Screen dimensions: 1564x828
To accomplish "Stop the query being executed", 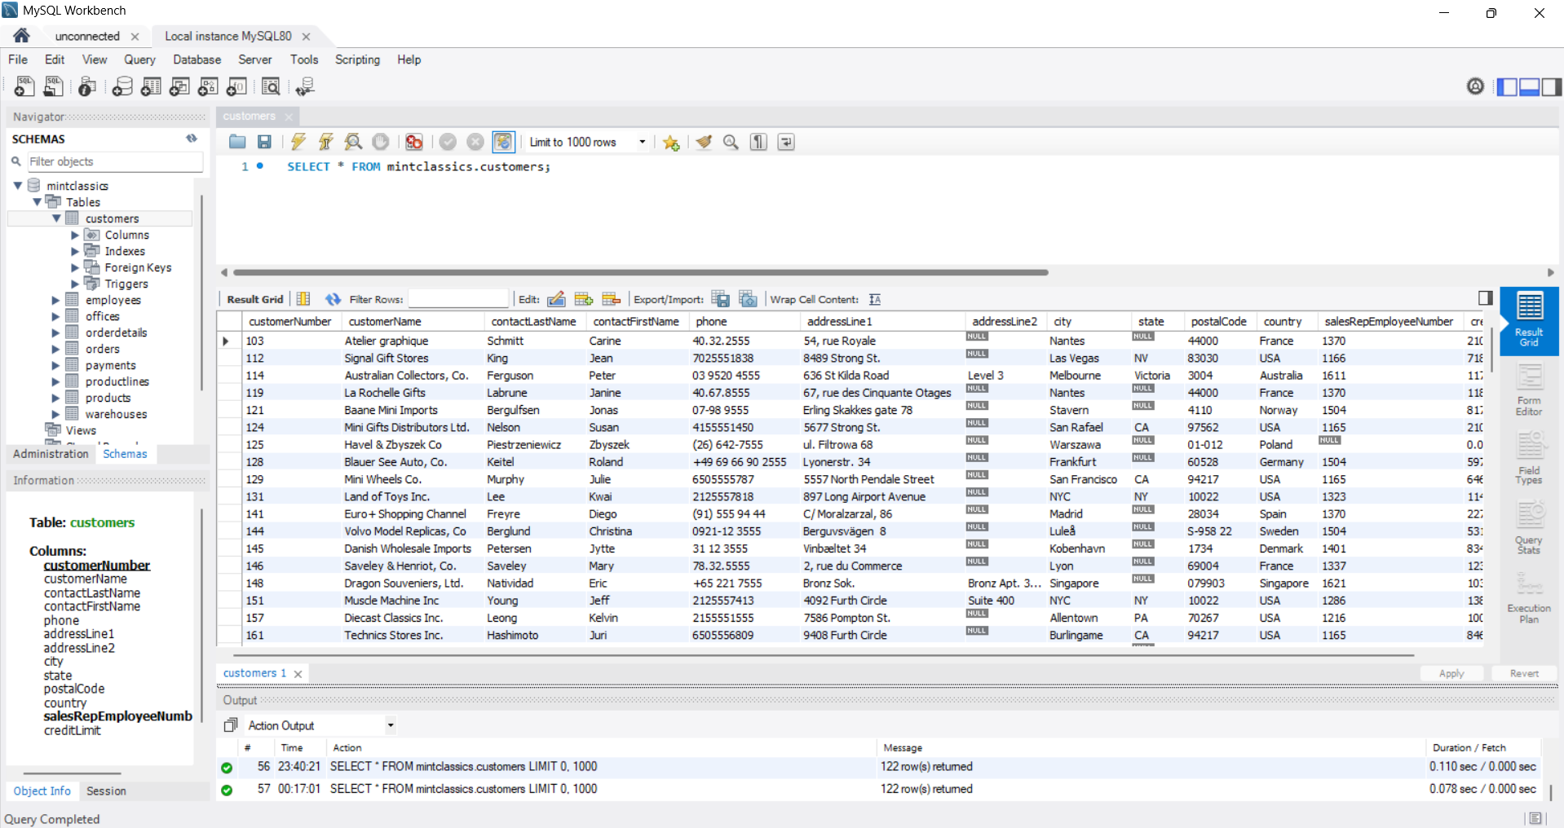I will 381,142.
